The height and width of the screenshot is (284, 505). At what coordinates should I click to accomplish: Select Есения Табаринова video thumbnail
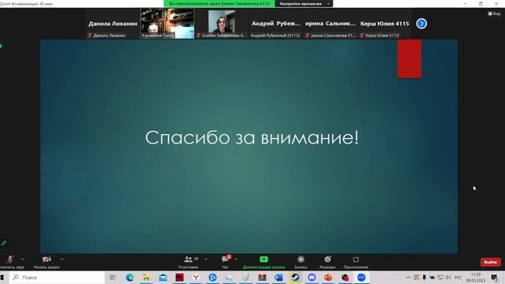click(x=222, y=24)
